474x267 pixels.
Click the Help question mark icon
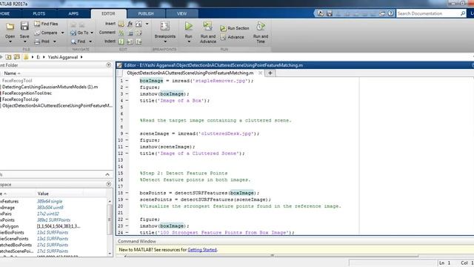coord(390,13)
